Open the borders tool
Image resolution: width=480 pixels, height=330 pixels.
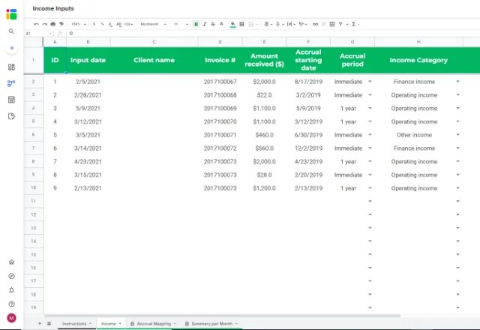(x=241, y=24)
